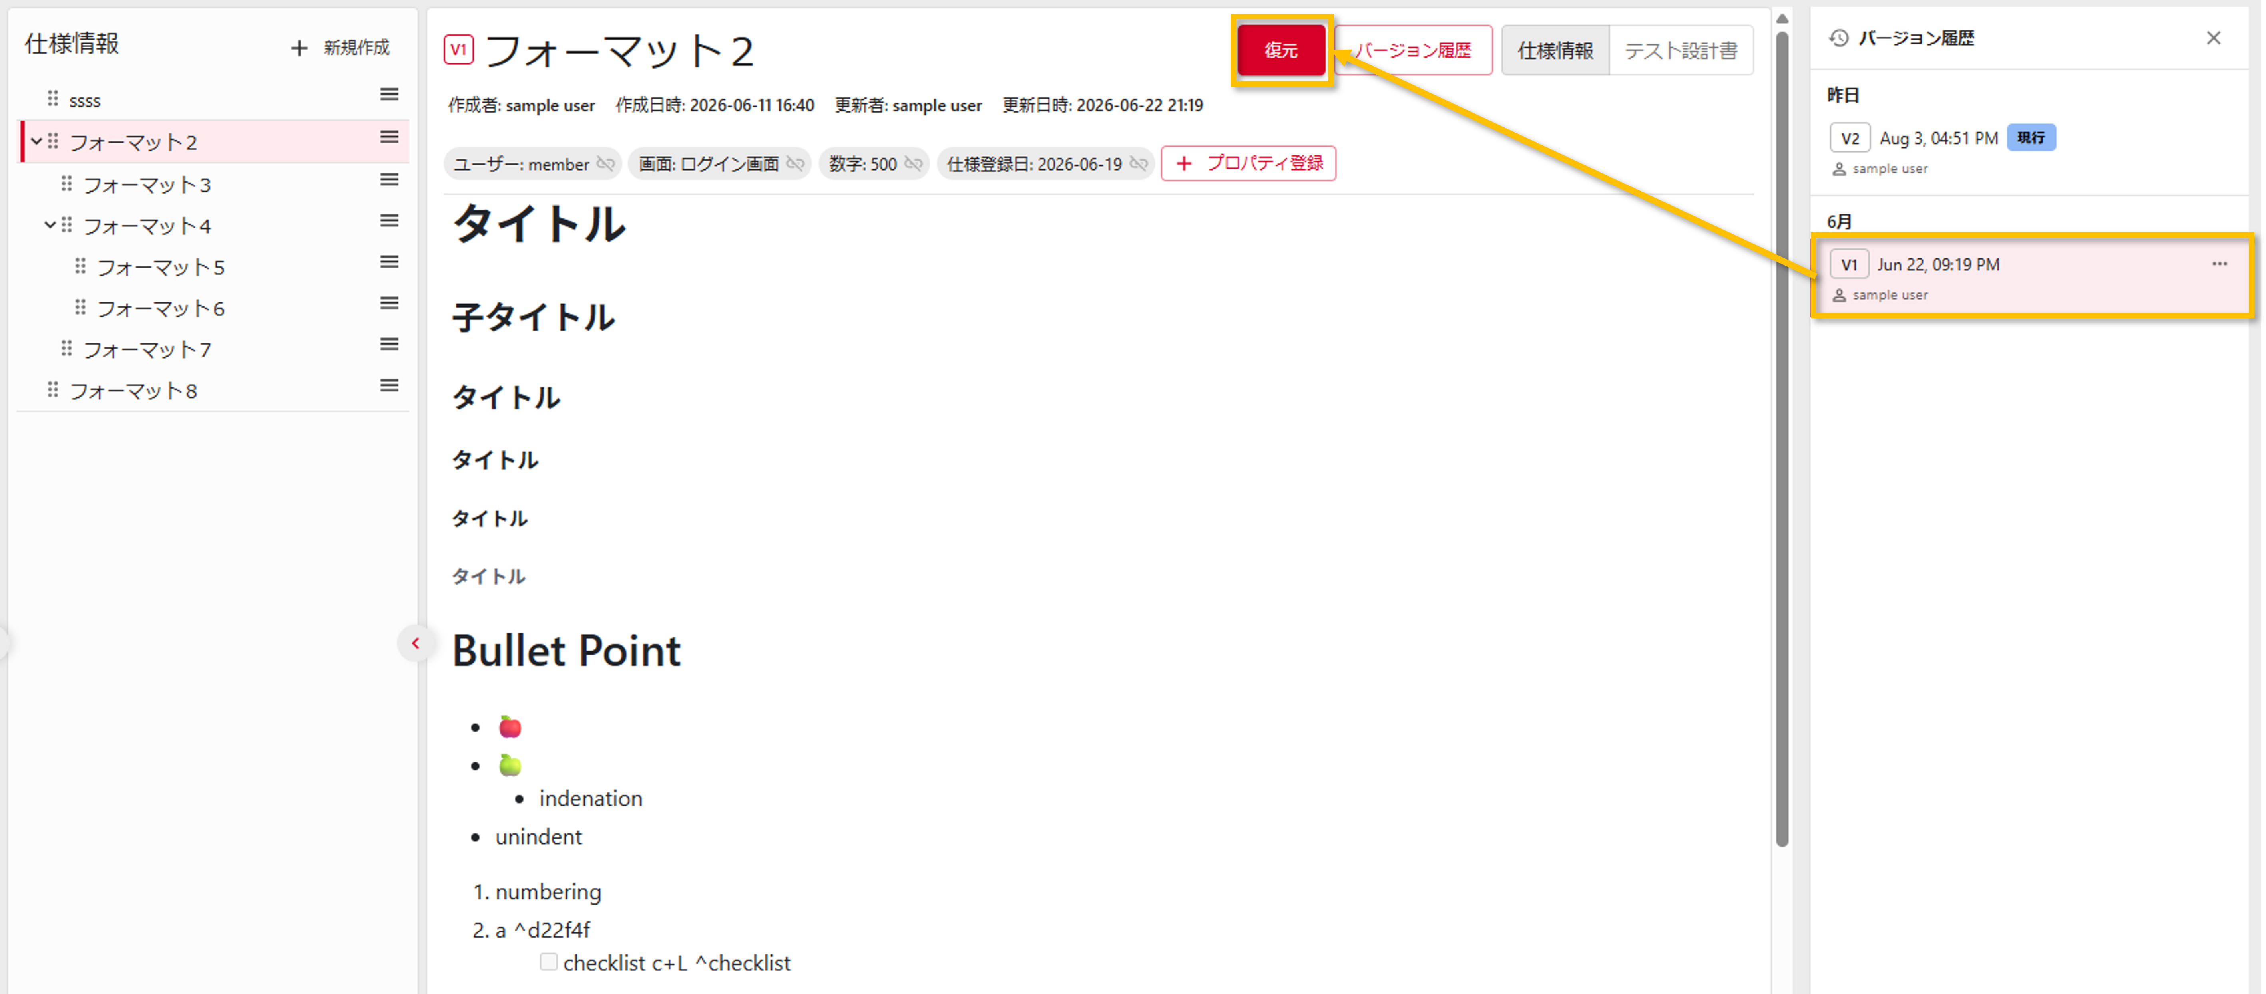Image resolution: width=2266 pixels, height=994 pixels.
Task: Close the バージョン履歴 panel
Action: [x=2213, y=38]
